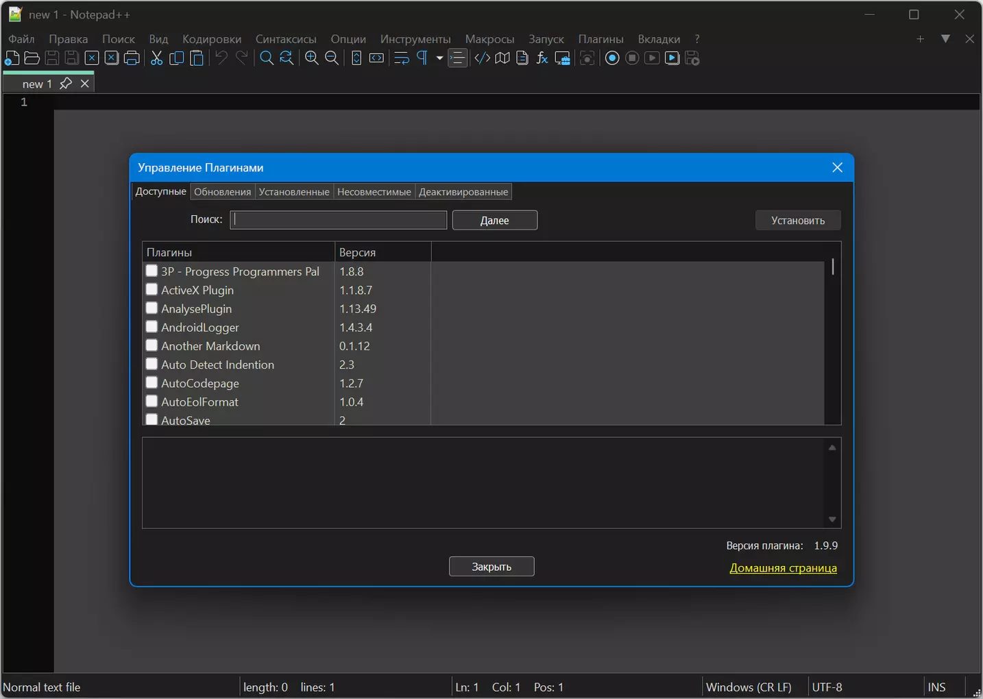Switch to the Деактивированные tab

click(463, 192)
